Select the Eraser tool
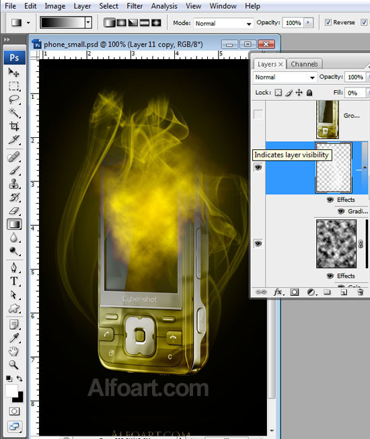The image size is (370, 439). (13, 211)
